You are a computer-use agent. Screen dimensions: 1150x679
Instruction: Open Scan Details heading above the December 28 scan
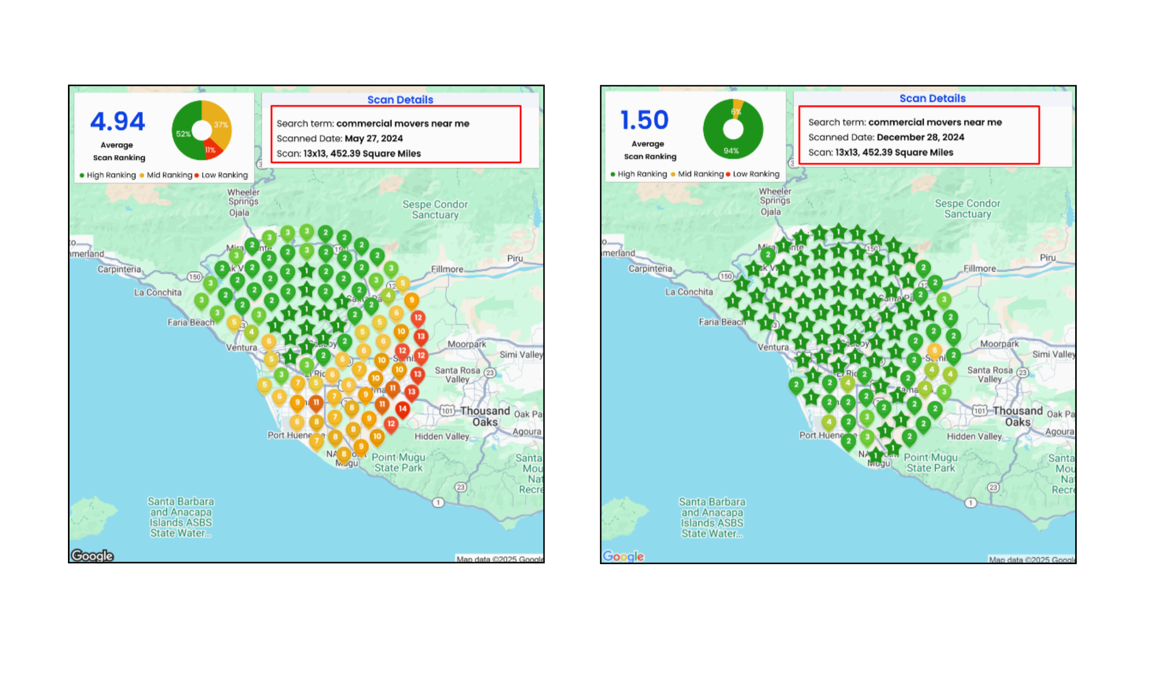(932, 98)
